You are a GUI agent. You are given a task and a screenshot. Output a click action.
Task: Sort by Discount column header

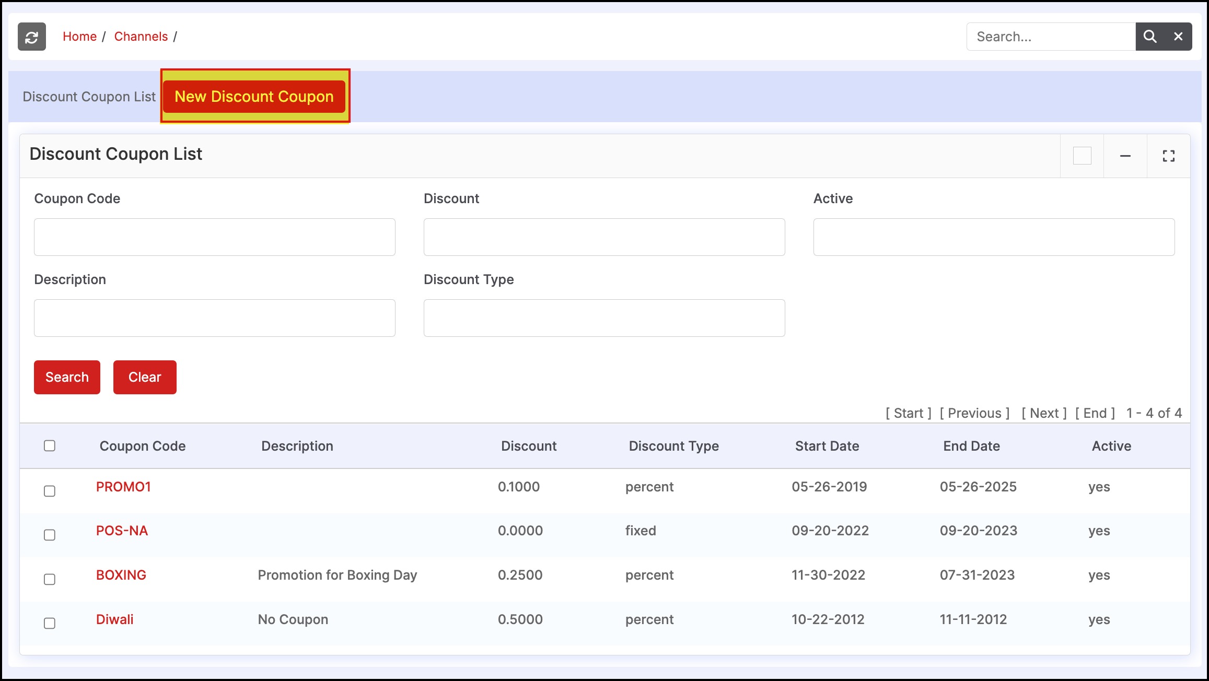coord(529,446)
